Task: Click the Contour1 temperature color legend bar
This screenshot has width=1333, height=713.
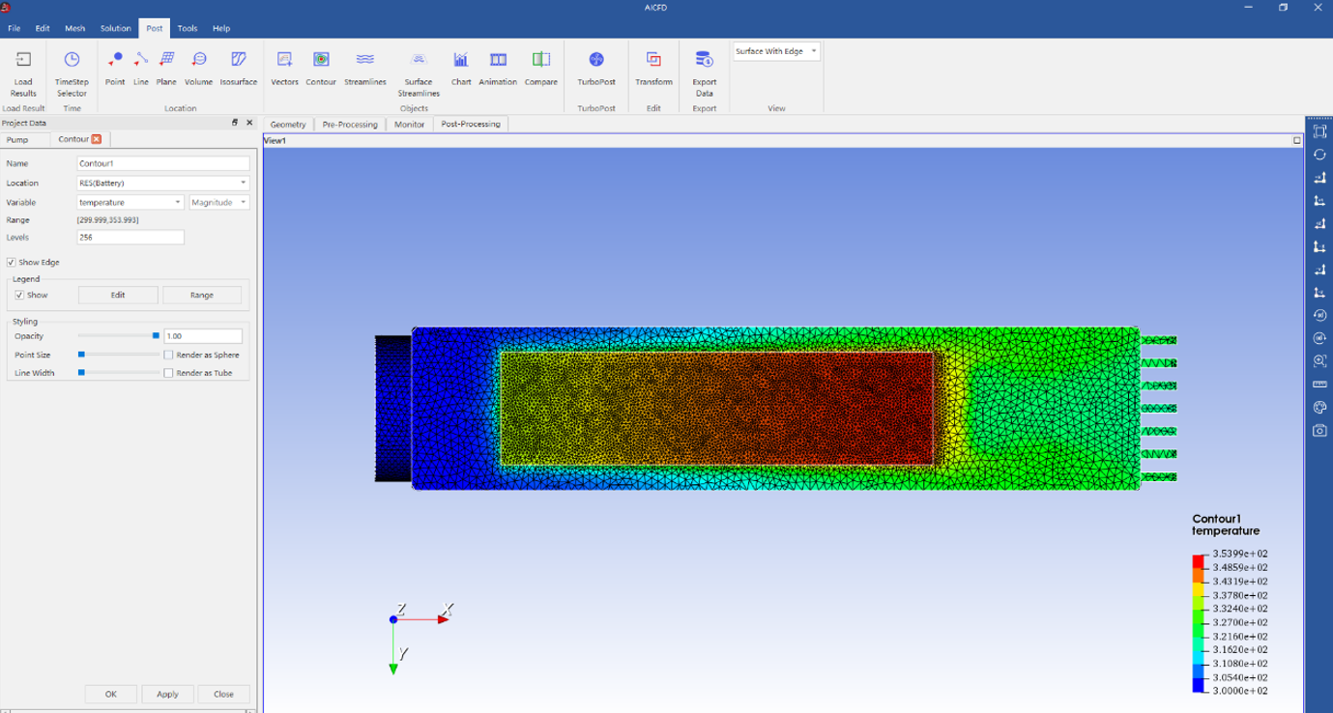Action: 1199,623
